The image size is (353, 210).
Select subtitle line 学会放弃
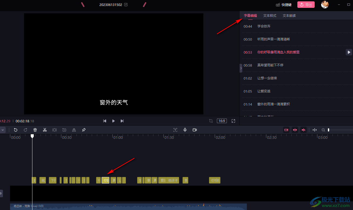(x=264, y=26)
